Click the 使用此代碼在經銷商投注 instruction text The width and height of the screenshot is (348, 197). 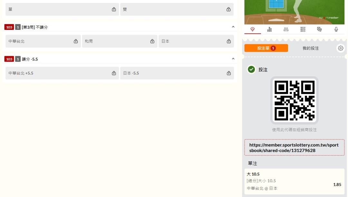294,130
